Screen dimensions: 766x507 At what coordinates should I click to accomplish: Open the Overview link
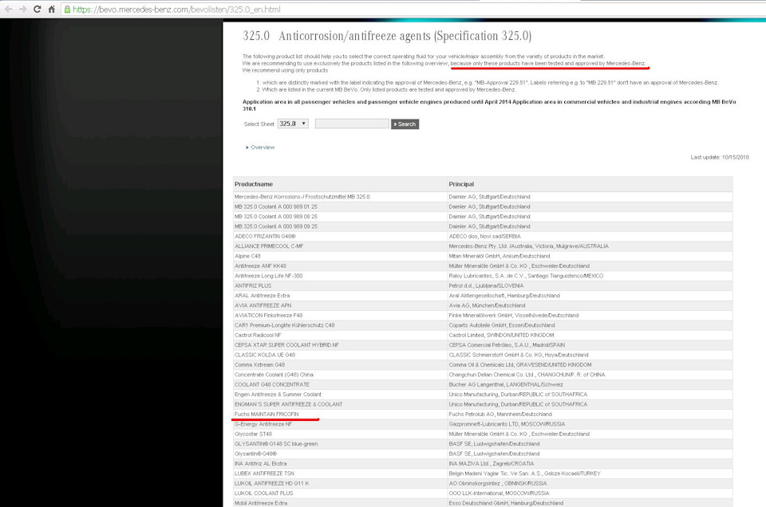point(263,147)
